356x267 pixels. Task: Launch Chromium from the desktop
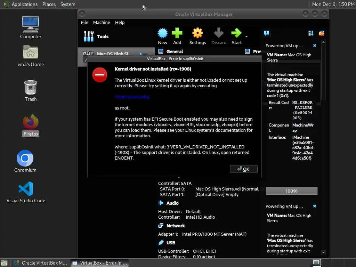pos(25,161)
